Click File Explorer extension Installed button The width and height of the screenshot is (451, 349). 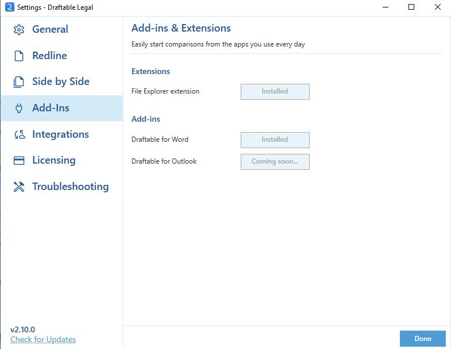(x=275, y=92)
